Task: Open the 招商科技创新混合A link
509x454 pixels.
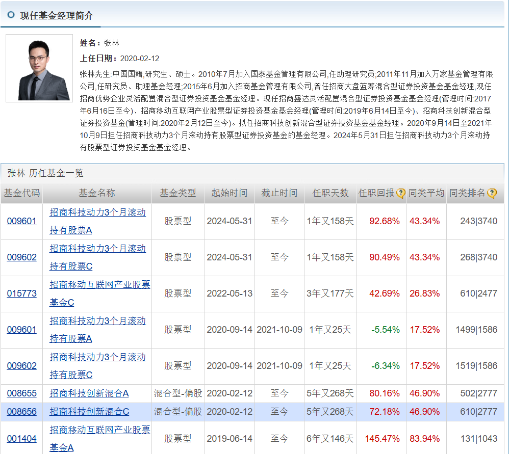Action: click(x=89, y=394)
